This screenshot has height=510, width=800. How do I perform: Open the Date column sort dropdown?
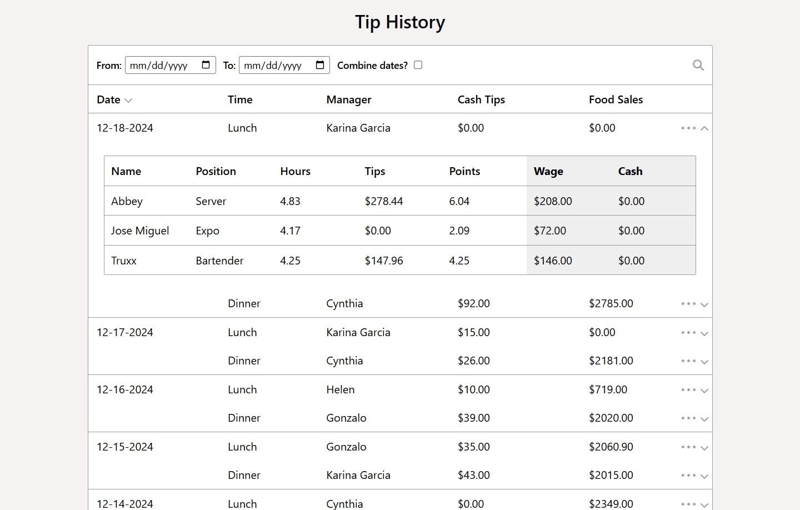[x=129, y=100]
